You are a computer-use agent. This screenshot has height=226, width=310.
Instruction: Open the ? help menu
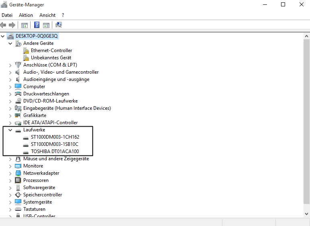[63, 15]
